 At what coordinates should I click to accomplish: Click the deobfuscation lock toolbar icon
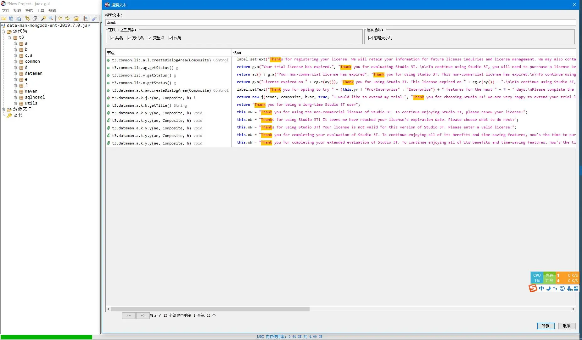(x=76, y=18)
